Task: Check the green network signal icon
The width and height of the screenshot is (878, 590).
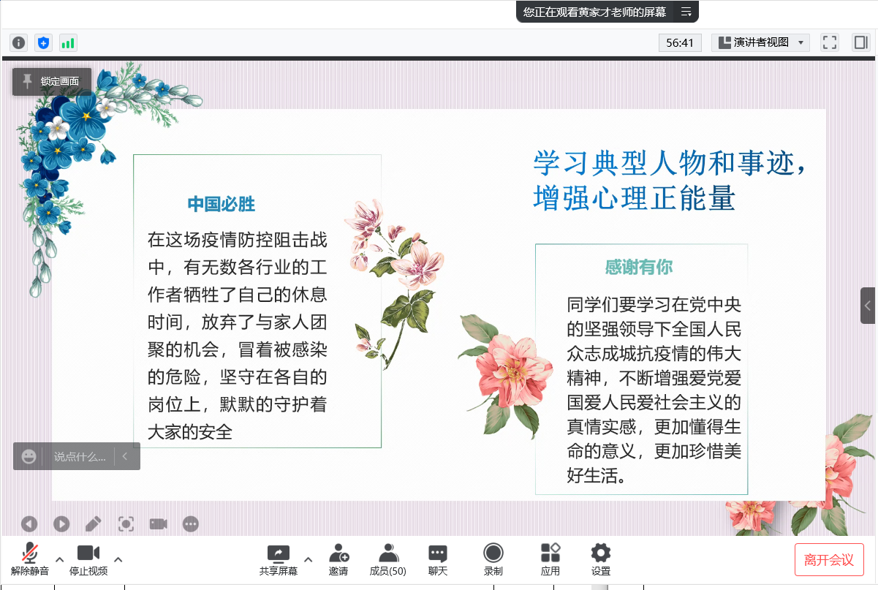Action: pos(68,42)
